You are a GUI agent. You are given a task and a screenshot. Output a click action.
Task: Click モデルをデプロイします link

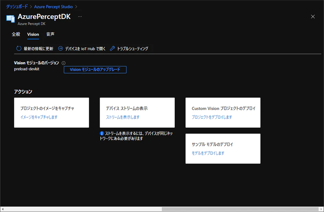208,153
